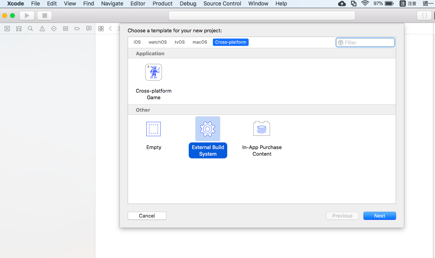Switch to the iOS tab
This screenshot has height=258, width=435.
click(x=137, y=42)
